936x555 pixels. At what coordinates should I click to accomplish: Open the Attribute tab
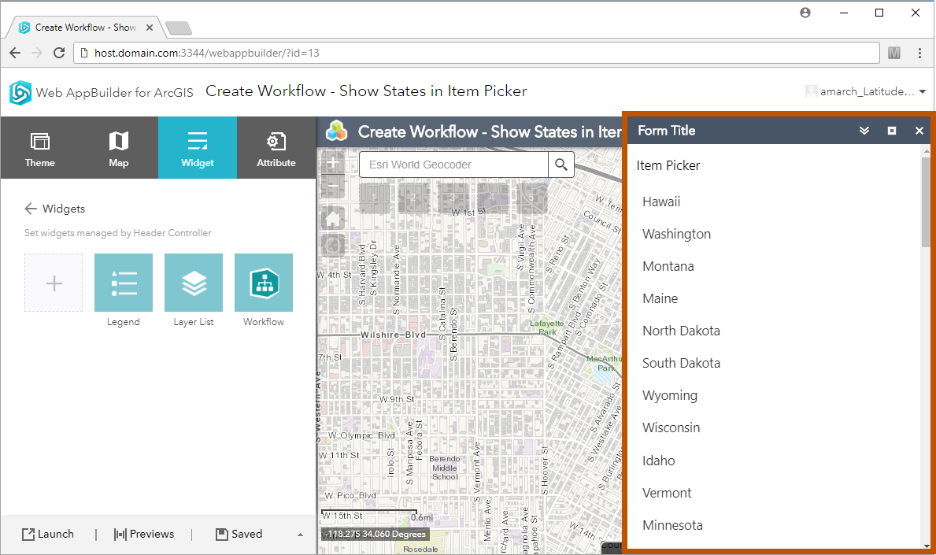[276, 148]
